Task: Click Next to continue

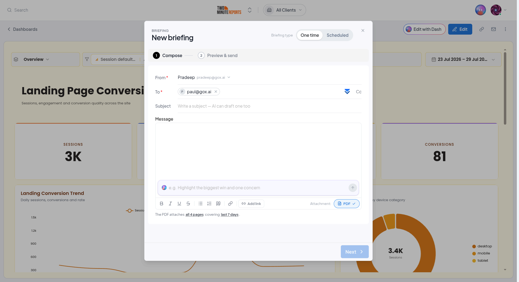Action: (355, 252)
